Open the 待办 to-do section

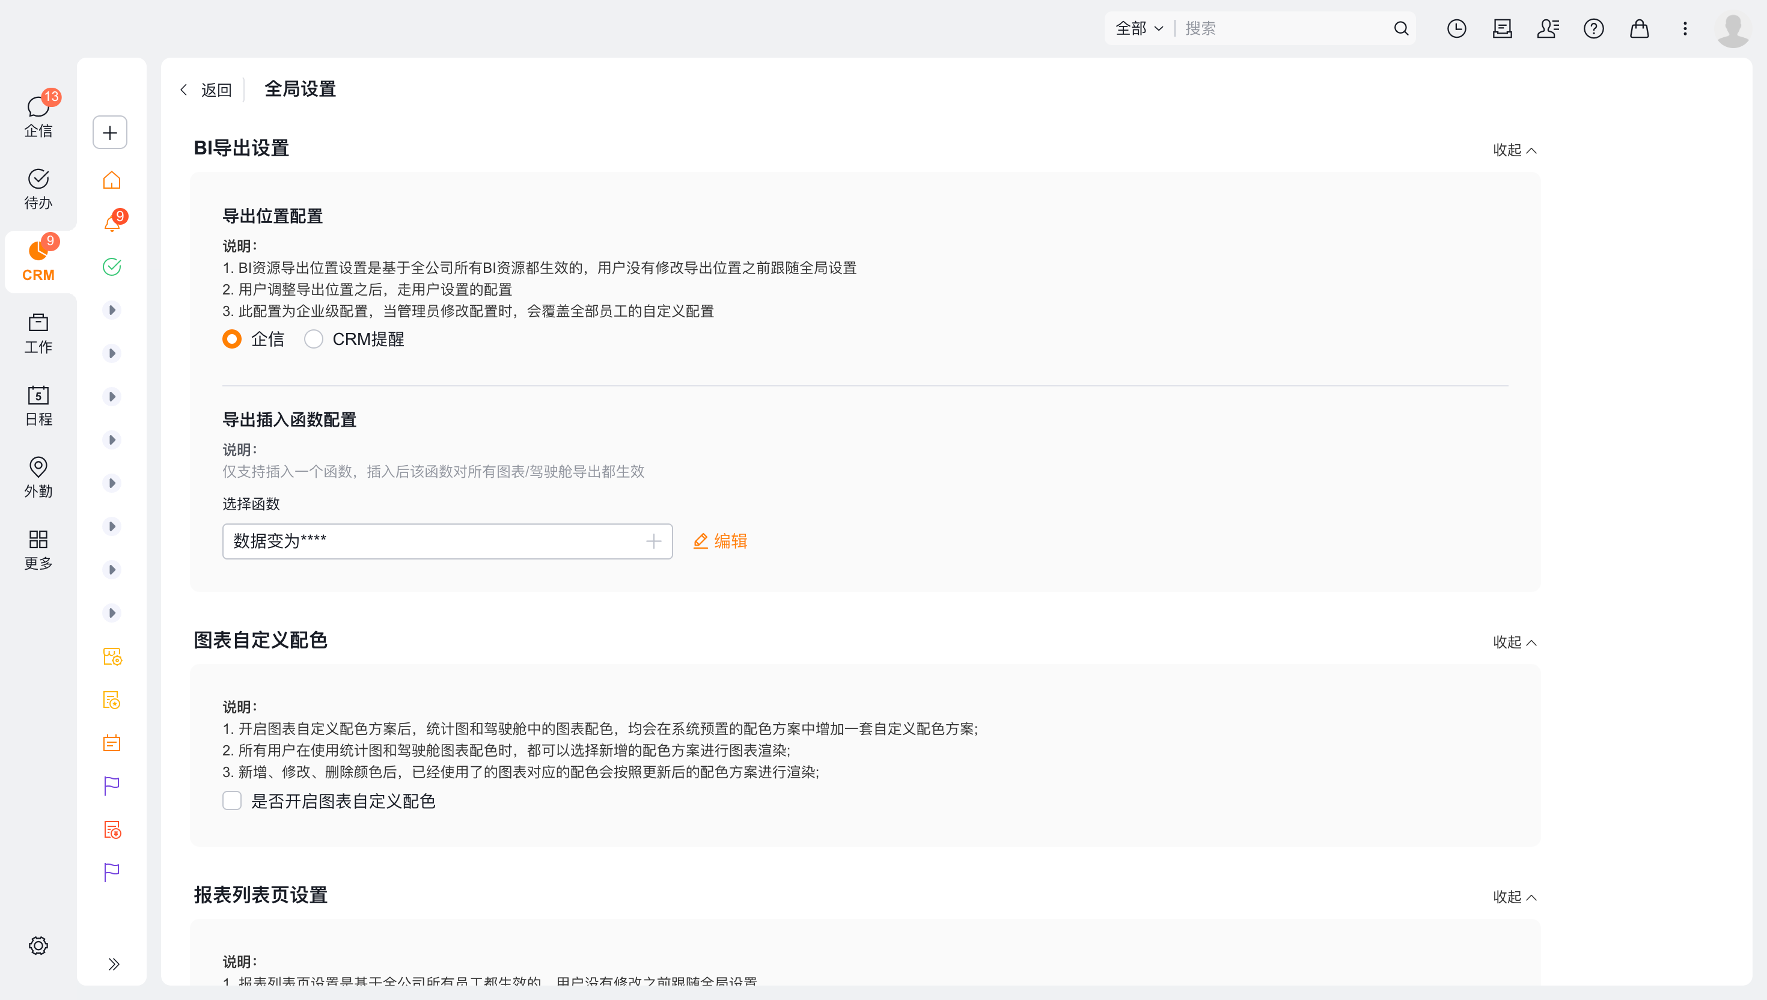point(38,189)
